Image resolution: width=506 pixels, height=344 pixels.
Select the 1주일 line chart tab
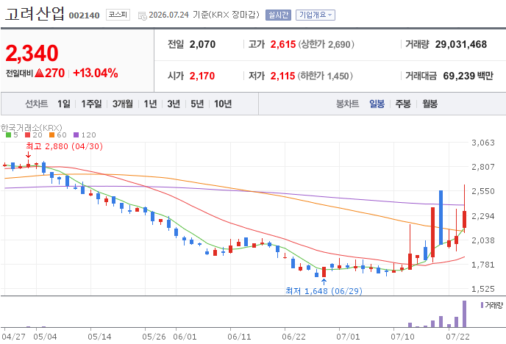coord(91,104)
